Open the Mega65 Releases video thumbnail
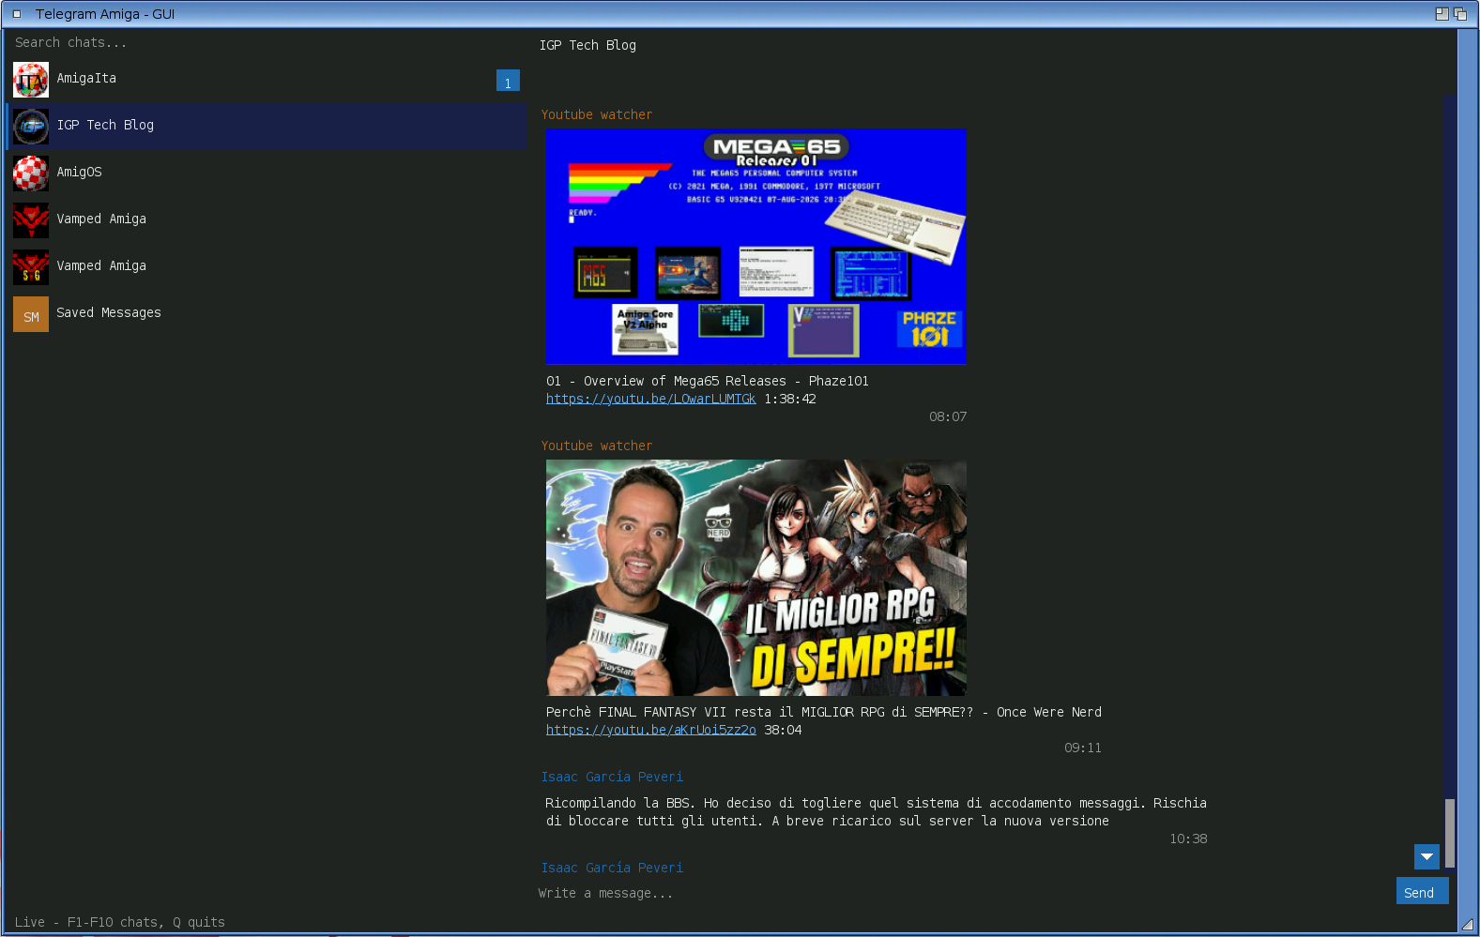Viewport: 1480px width, 937px height. point(755,247)
